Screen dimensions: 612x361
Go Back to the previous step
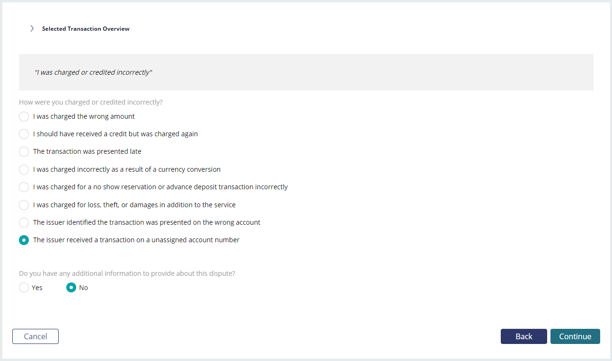pyautogui.click(x=524, y=336)
